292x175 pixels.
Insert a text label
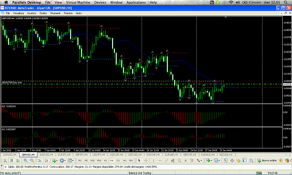[192, 161]
